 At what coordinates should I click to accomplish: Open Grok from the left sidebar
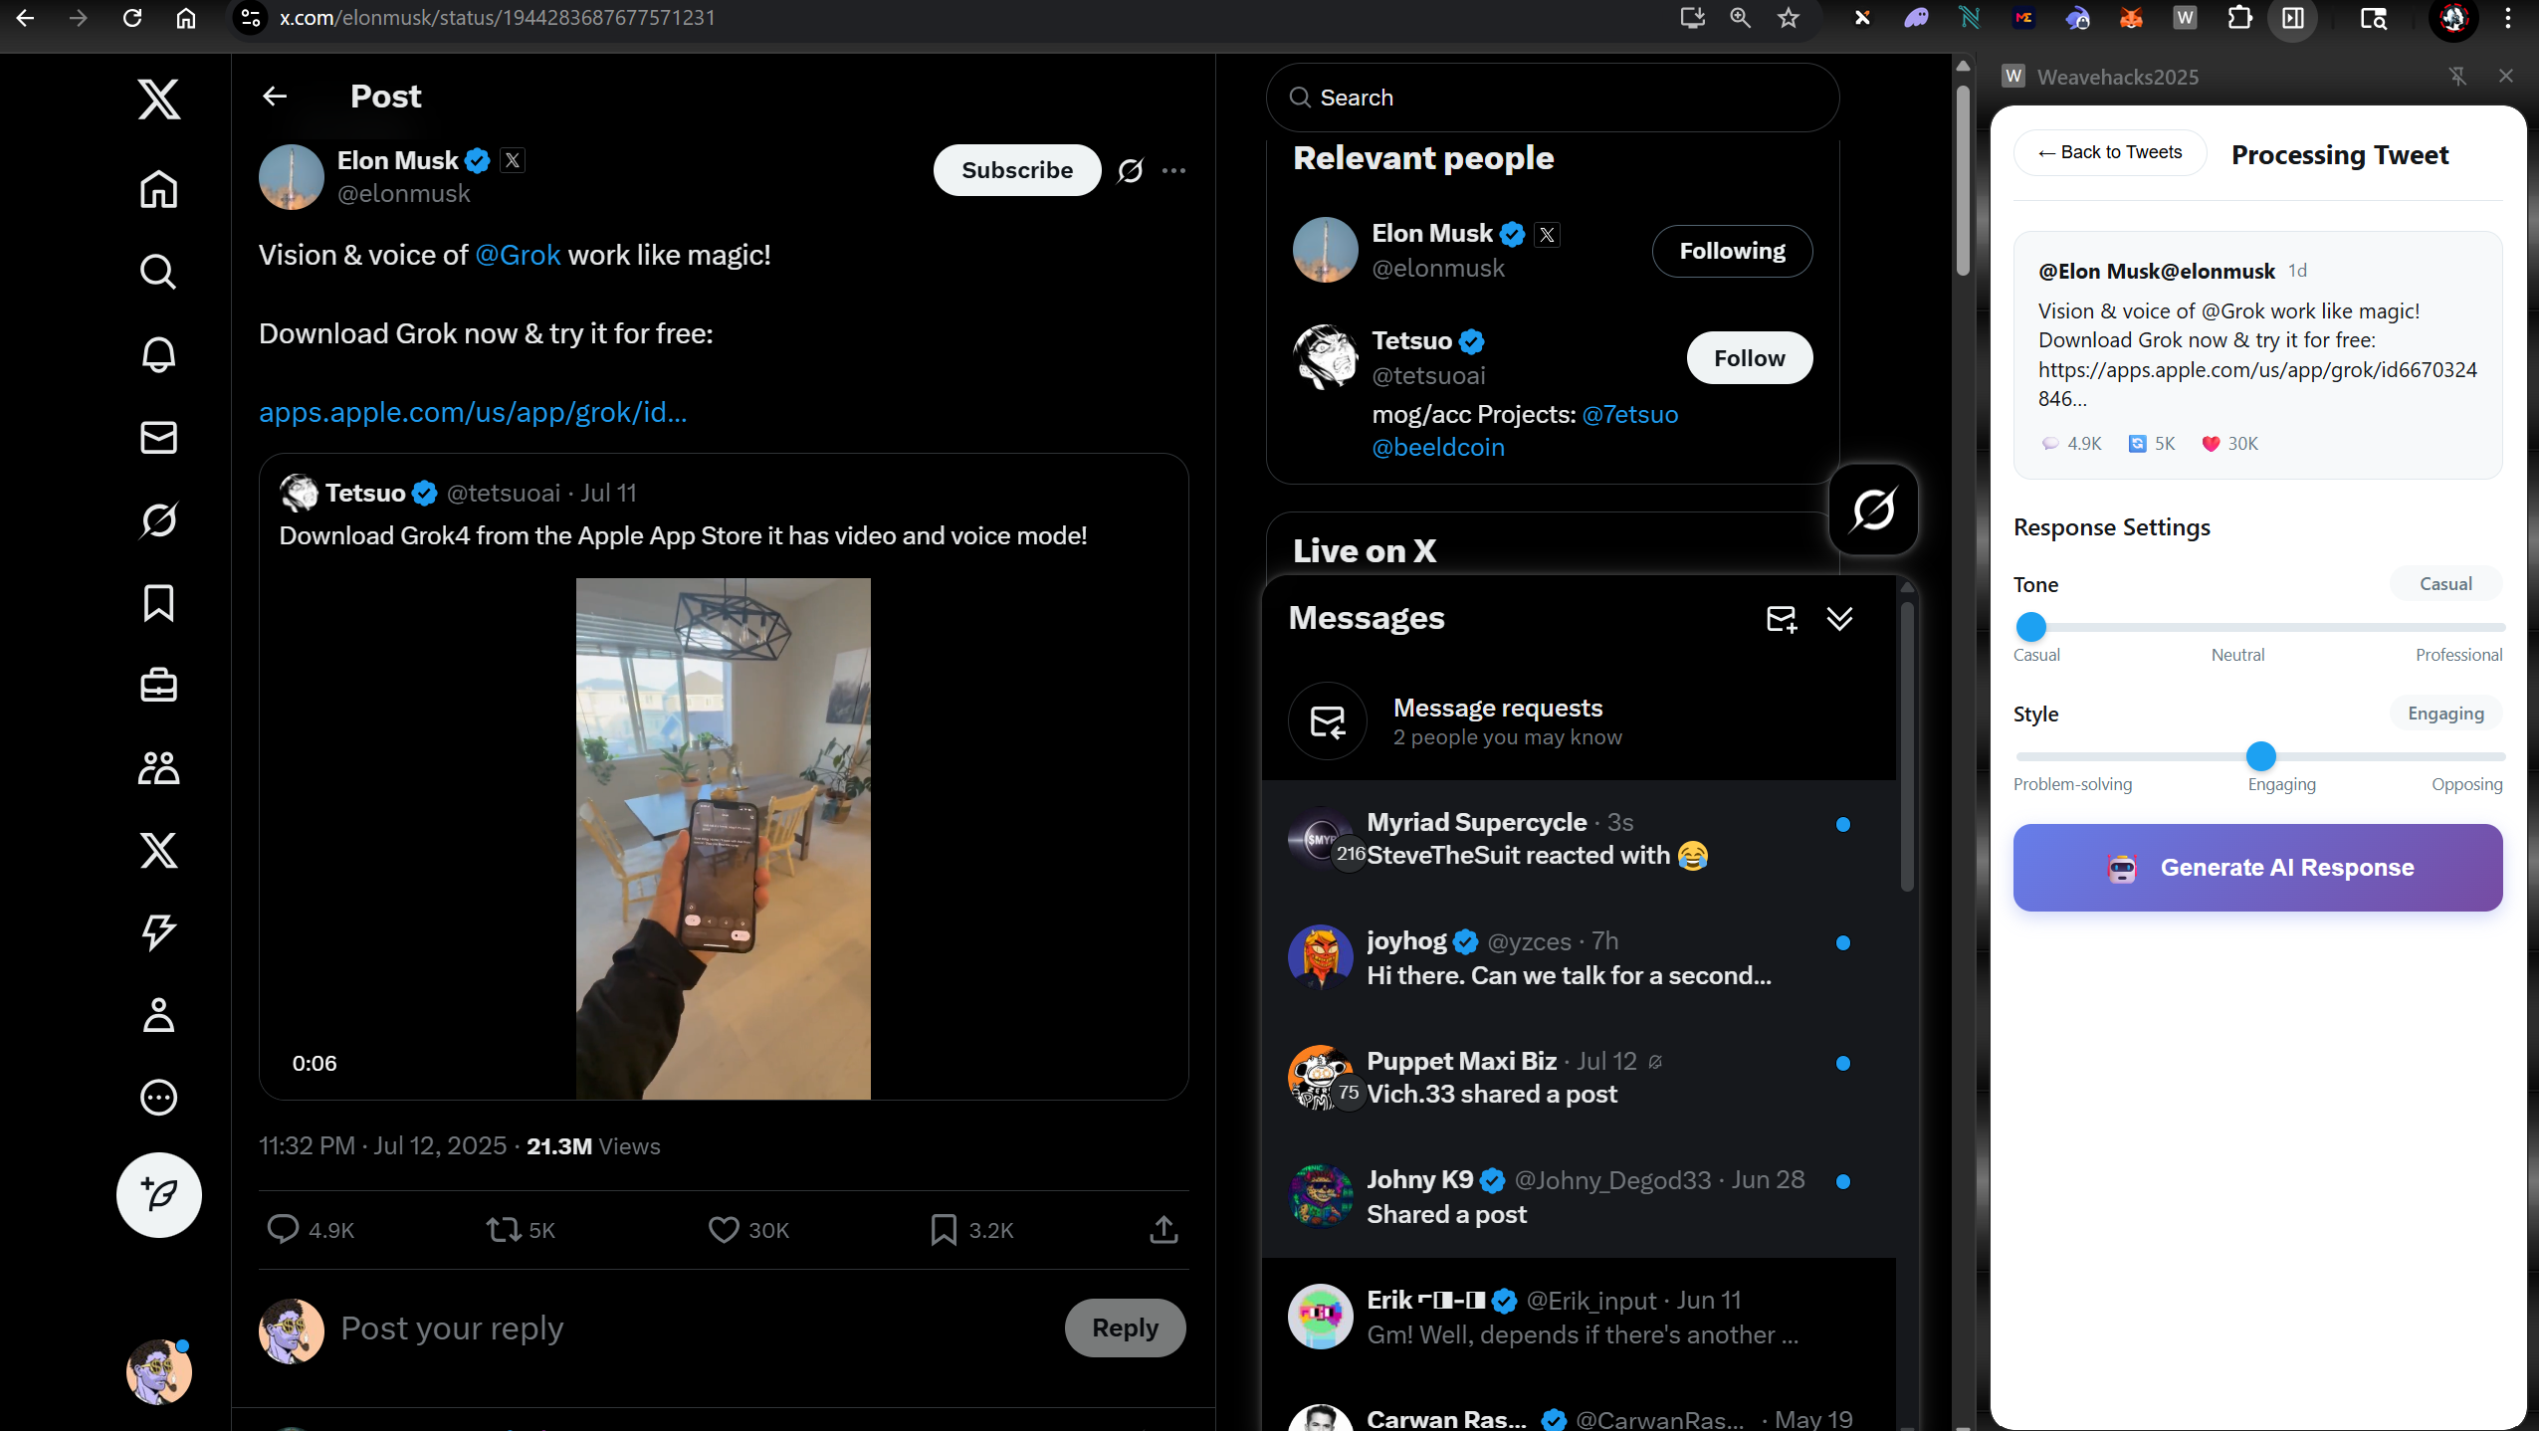(x=158, y=519)
